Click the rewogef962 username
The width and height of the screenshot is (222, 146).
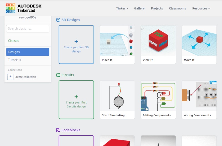pos(28,17)
